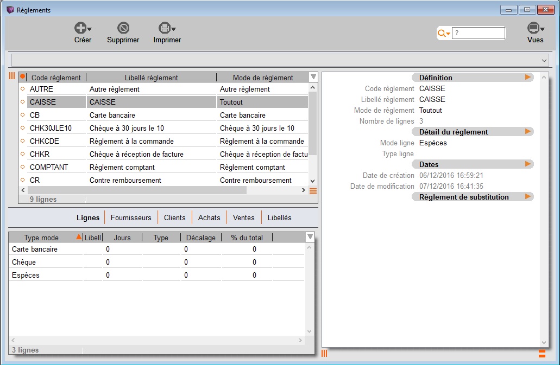Open the column menu triangle of the lines table

click(x=310, y=236)
